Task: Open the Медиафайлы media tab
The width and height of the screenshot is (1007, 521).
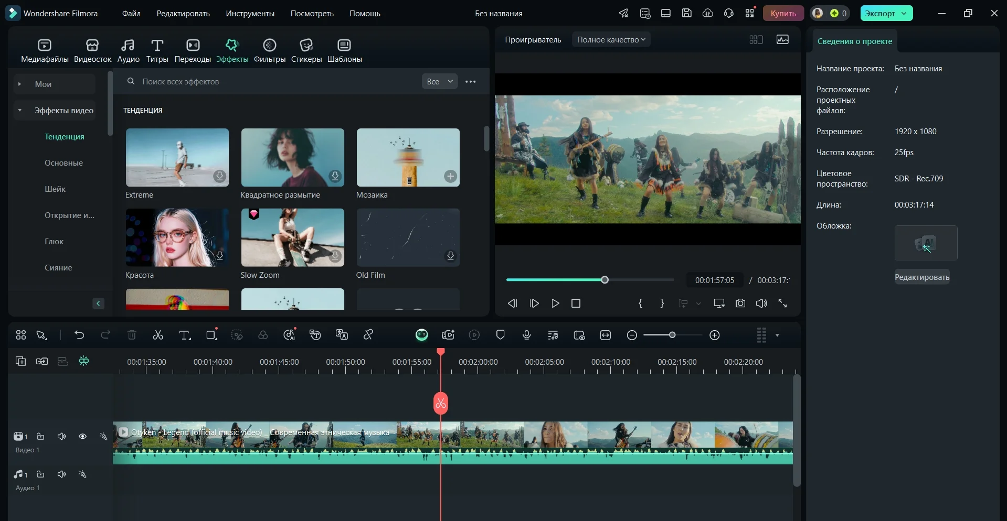Action: pyautogui.click(x=45, y=51)
